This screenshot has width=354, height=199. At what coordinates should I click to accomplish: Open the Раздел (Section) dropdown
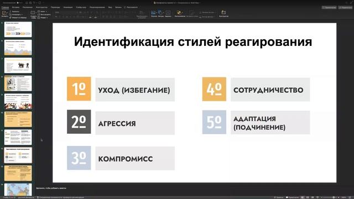point(43,17)
